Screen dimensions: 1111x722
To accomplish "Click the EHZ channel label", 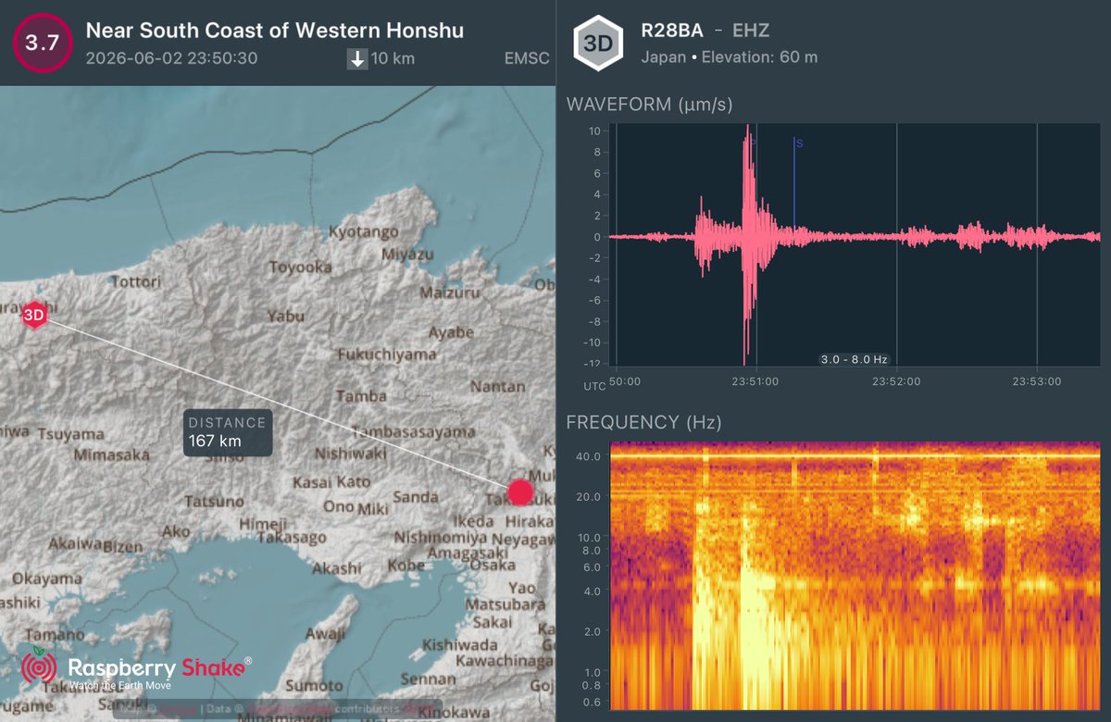I will coord(753,31).
